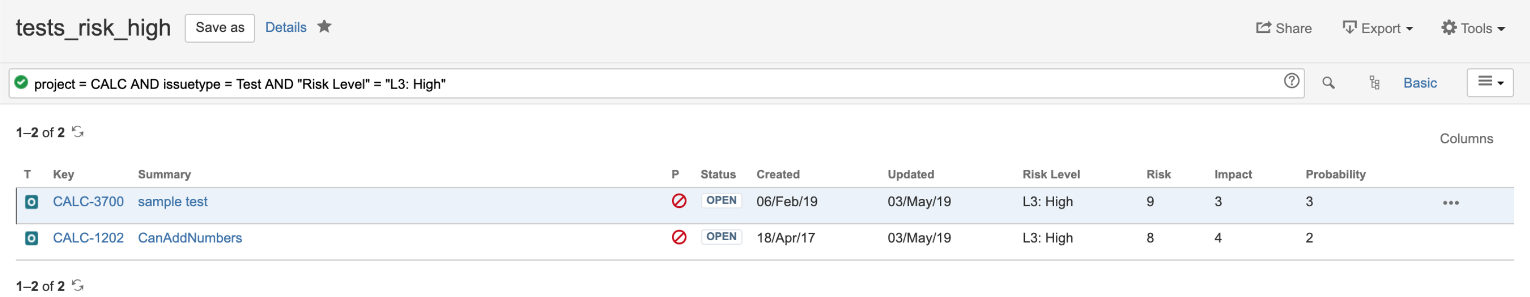
Task: Open the Details link for the filter
Action: coord(285,27)
